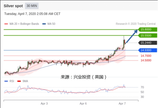Click the RSI blue legend swatch

click(x=6, y=81)
